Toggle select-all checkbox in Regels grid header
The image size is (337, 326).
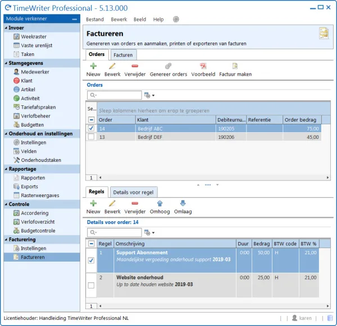(x=91, y=244)
